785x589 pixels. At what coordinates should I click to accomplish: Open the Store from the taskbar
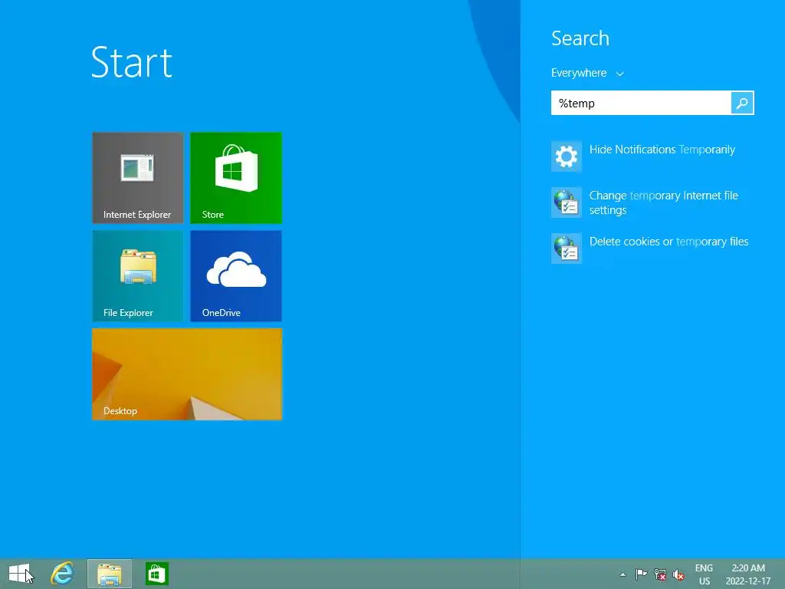click(156, 574)
